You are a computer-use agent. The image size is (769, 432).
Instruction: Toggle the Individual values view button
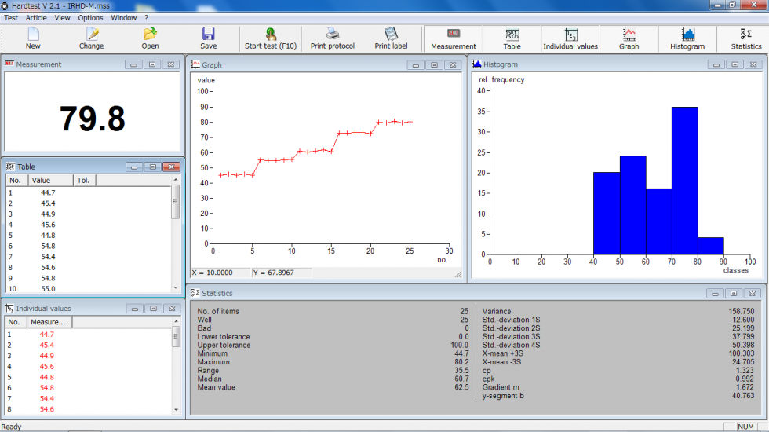coord(570,35)
